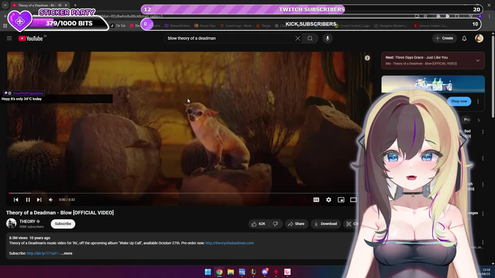Open StreamStickers bookmark
495x278 pixels.
point(178,26)
